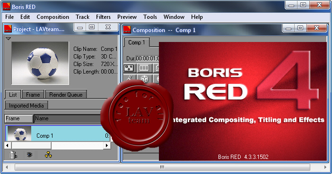Click the Boris RED logo in main title bar
Screen dimensions: 332x174
coord(6,7)
